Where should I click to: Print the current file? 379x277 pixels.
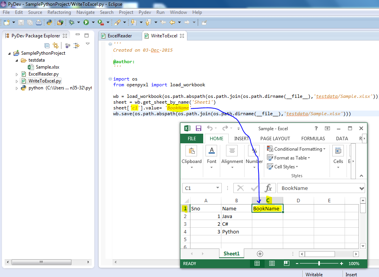(39, 22)
